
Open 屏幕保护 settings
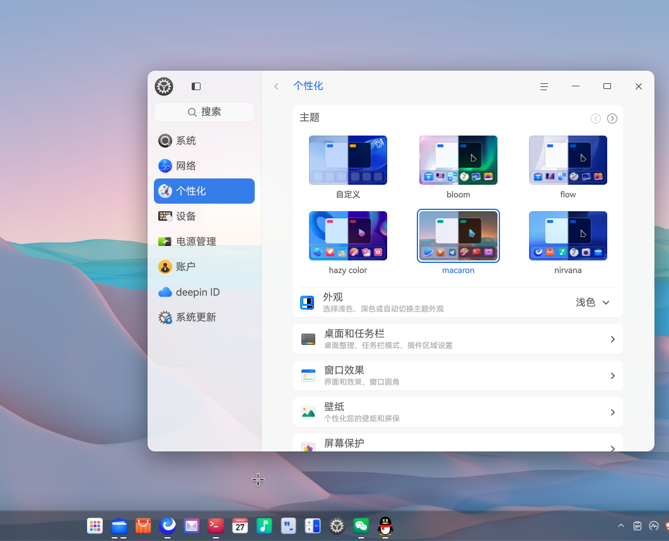(x=458, y=443)
